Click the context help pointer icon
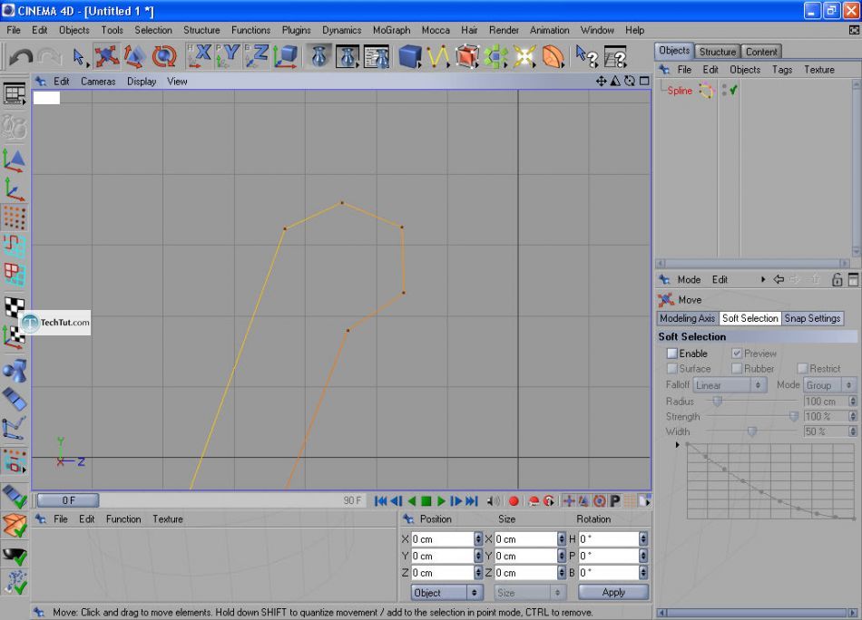Viewport: 862px width, 620px height. 586,56
